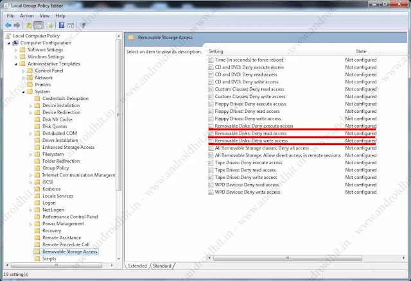
Task: Expand the Control Panel tree node
Action: tap(23, 71)
